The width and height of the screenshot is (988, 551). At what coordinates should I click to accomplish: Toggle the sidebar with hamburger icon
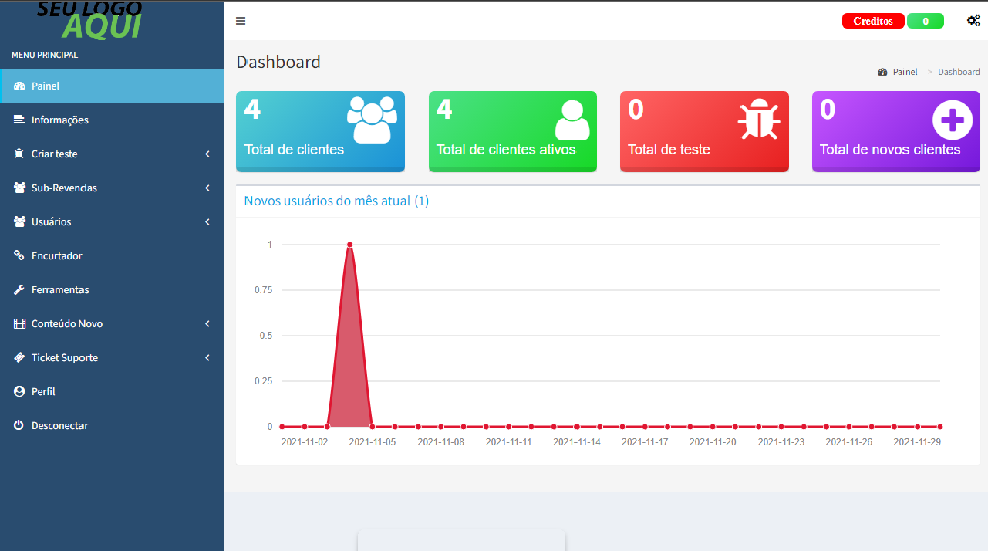click(x=241, y=21)
